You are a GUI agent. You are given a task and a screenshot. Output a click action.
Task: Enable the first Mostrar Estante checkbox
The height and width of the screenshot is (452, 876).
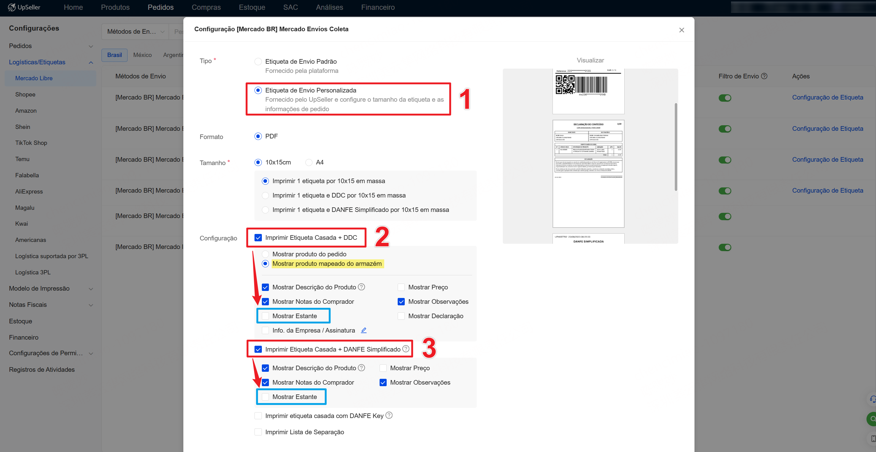point(265,316)
